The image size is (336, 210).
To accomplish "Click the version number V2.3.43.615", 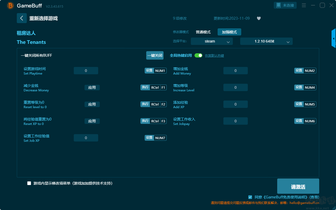I will click(55, 6).
